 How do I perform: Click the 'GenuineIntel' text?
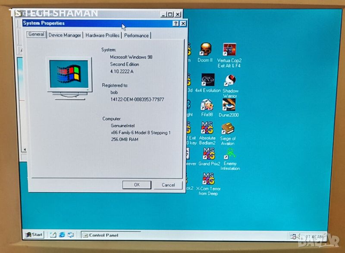pyautogui.click(x=123, y=126)
